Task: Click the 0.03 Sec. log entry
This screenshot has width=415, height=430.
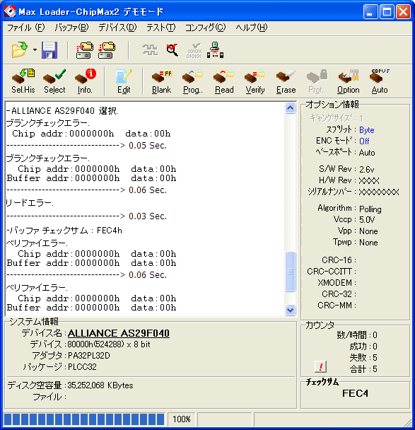Action: tap(148, 216)
